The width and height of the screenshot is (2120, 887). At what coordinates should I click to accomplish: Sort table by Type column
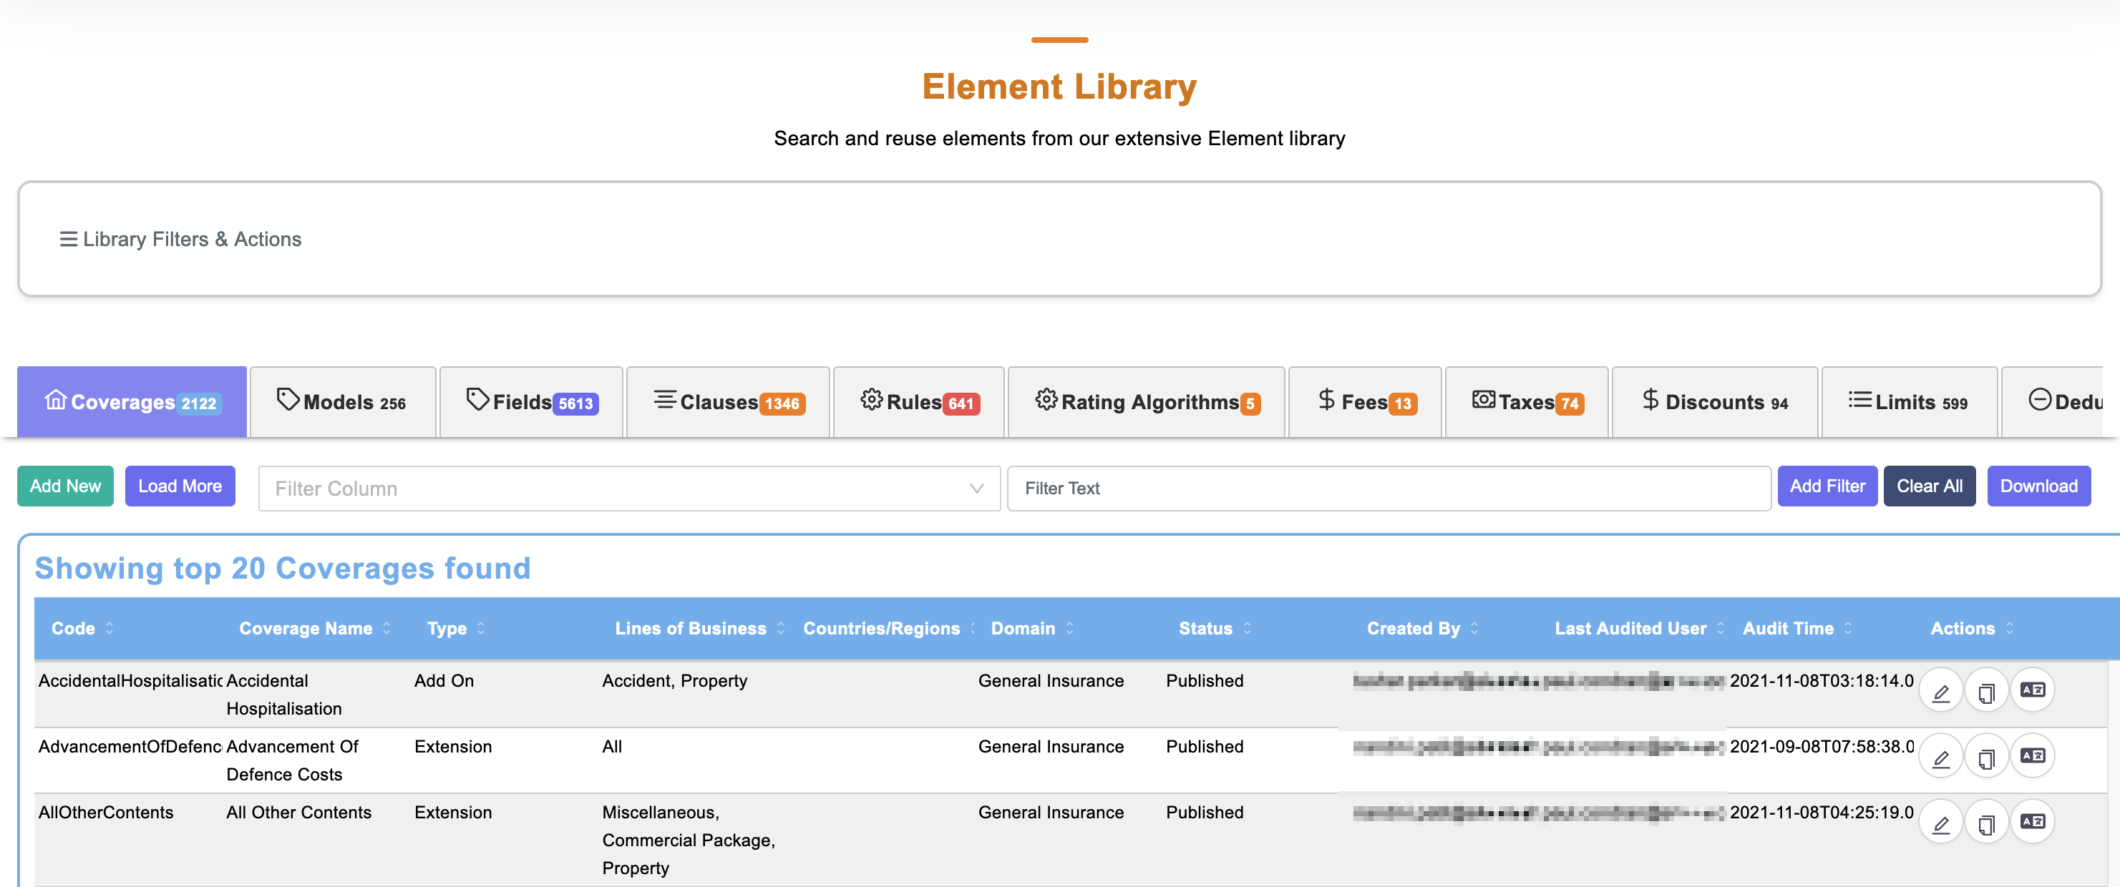coord(481,629)
